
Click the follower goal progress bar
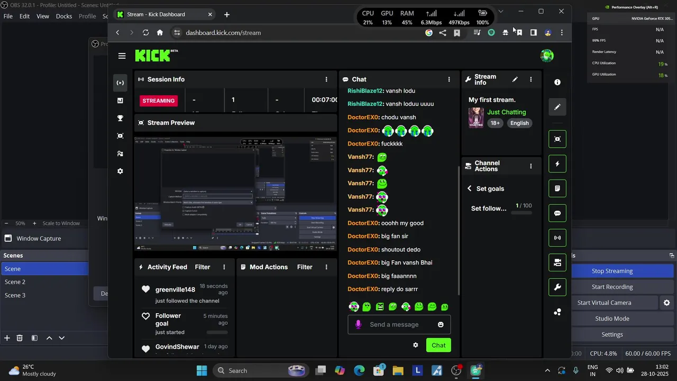(522, 213)
